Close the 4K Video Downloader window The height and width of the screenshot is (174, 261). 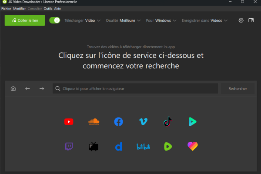coord(255,2)
